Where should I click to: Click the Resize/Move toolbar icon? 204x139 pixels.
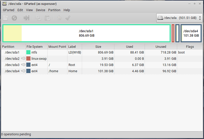(26, 18)
